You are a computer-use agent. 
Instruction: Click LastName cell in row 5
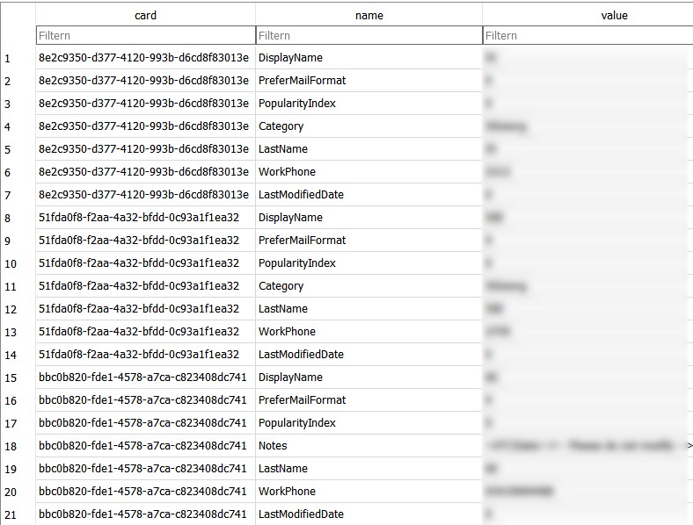click(368, 149)
